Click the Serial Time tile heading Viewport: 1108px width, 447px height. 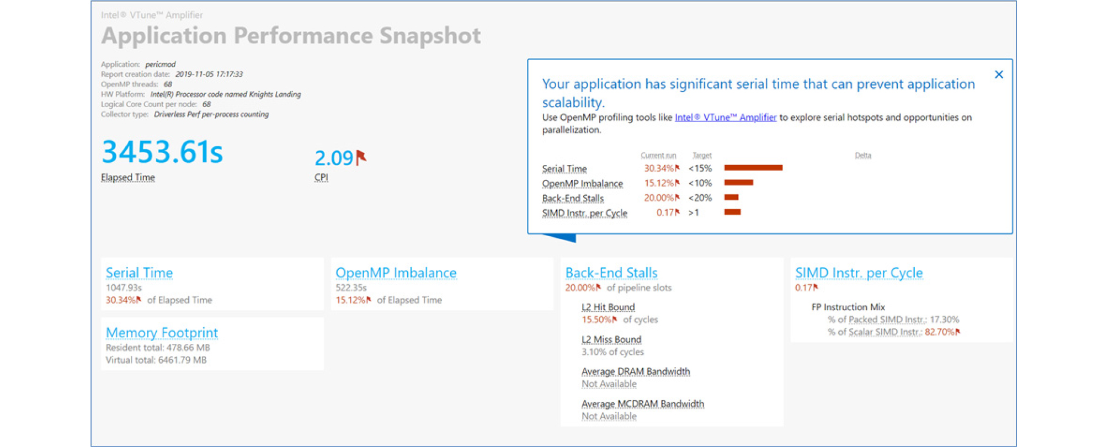(139, 273)
